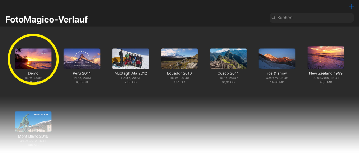Open the Demo slideshow thumbnail
The height and width of the screenshot is (164, 359).
[x=33, y=59]
